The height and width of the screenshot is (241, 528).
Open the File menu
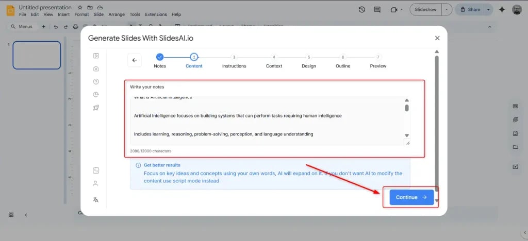click(23, 14)
